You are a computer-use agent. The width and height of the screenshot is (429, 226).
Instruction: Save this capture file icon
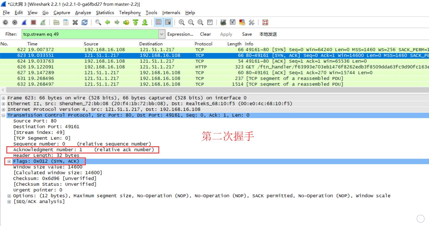(x=66, y=22)
